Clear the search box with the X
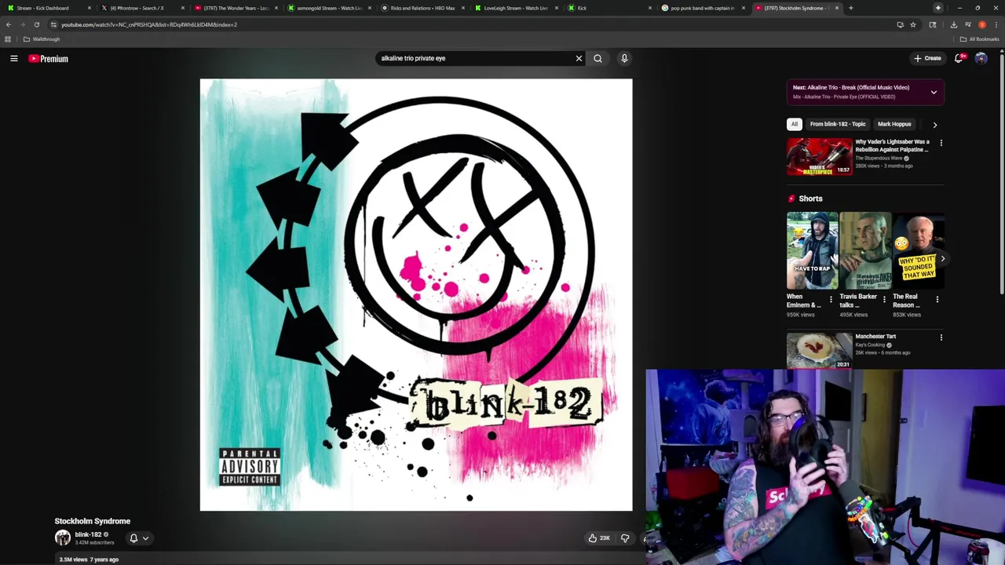Viewport: 1005px width, 565px height. point(579,58)
